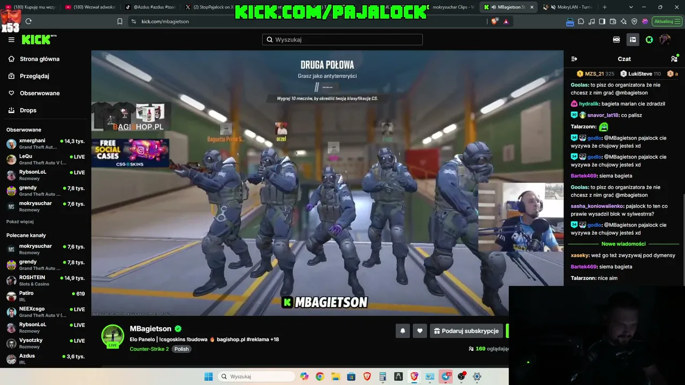Open LeQu followed channel
The image size is (685, 385).
[x=45, y=159]
